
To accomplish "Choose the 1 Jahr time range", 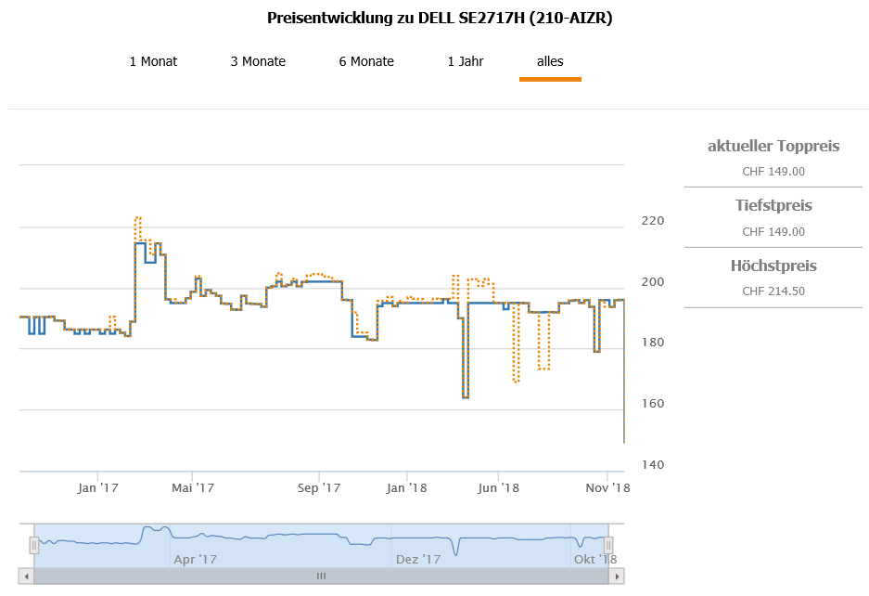I will [x=466, y=61].
